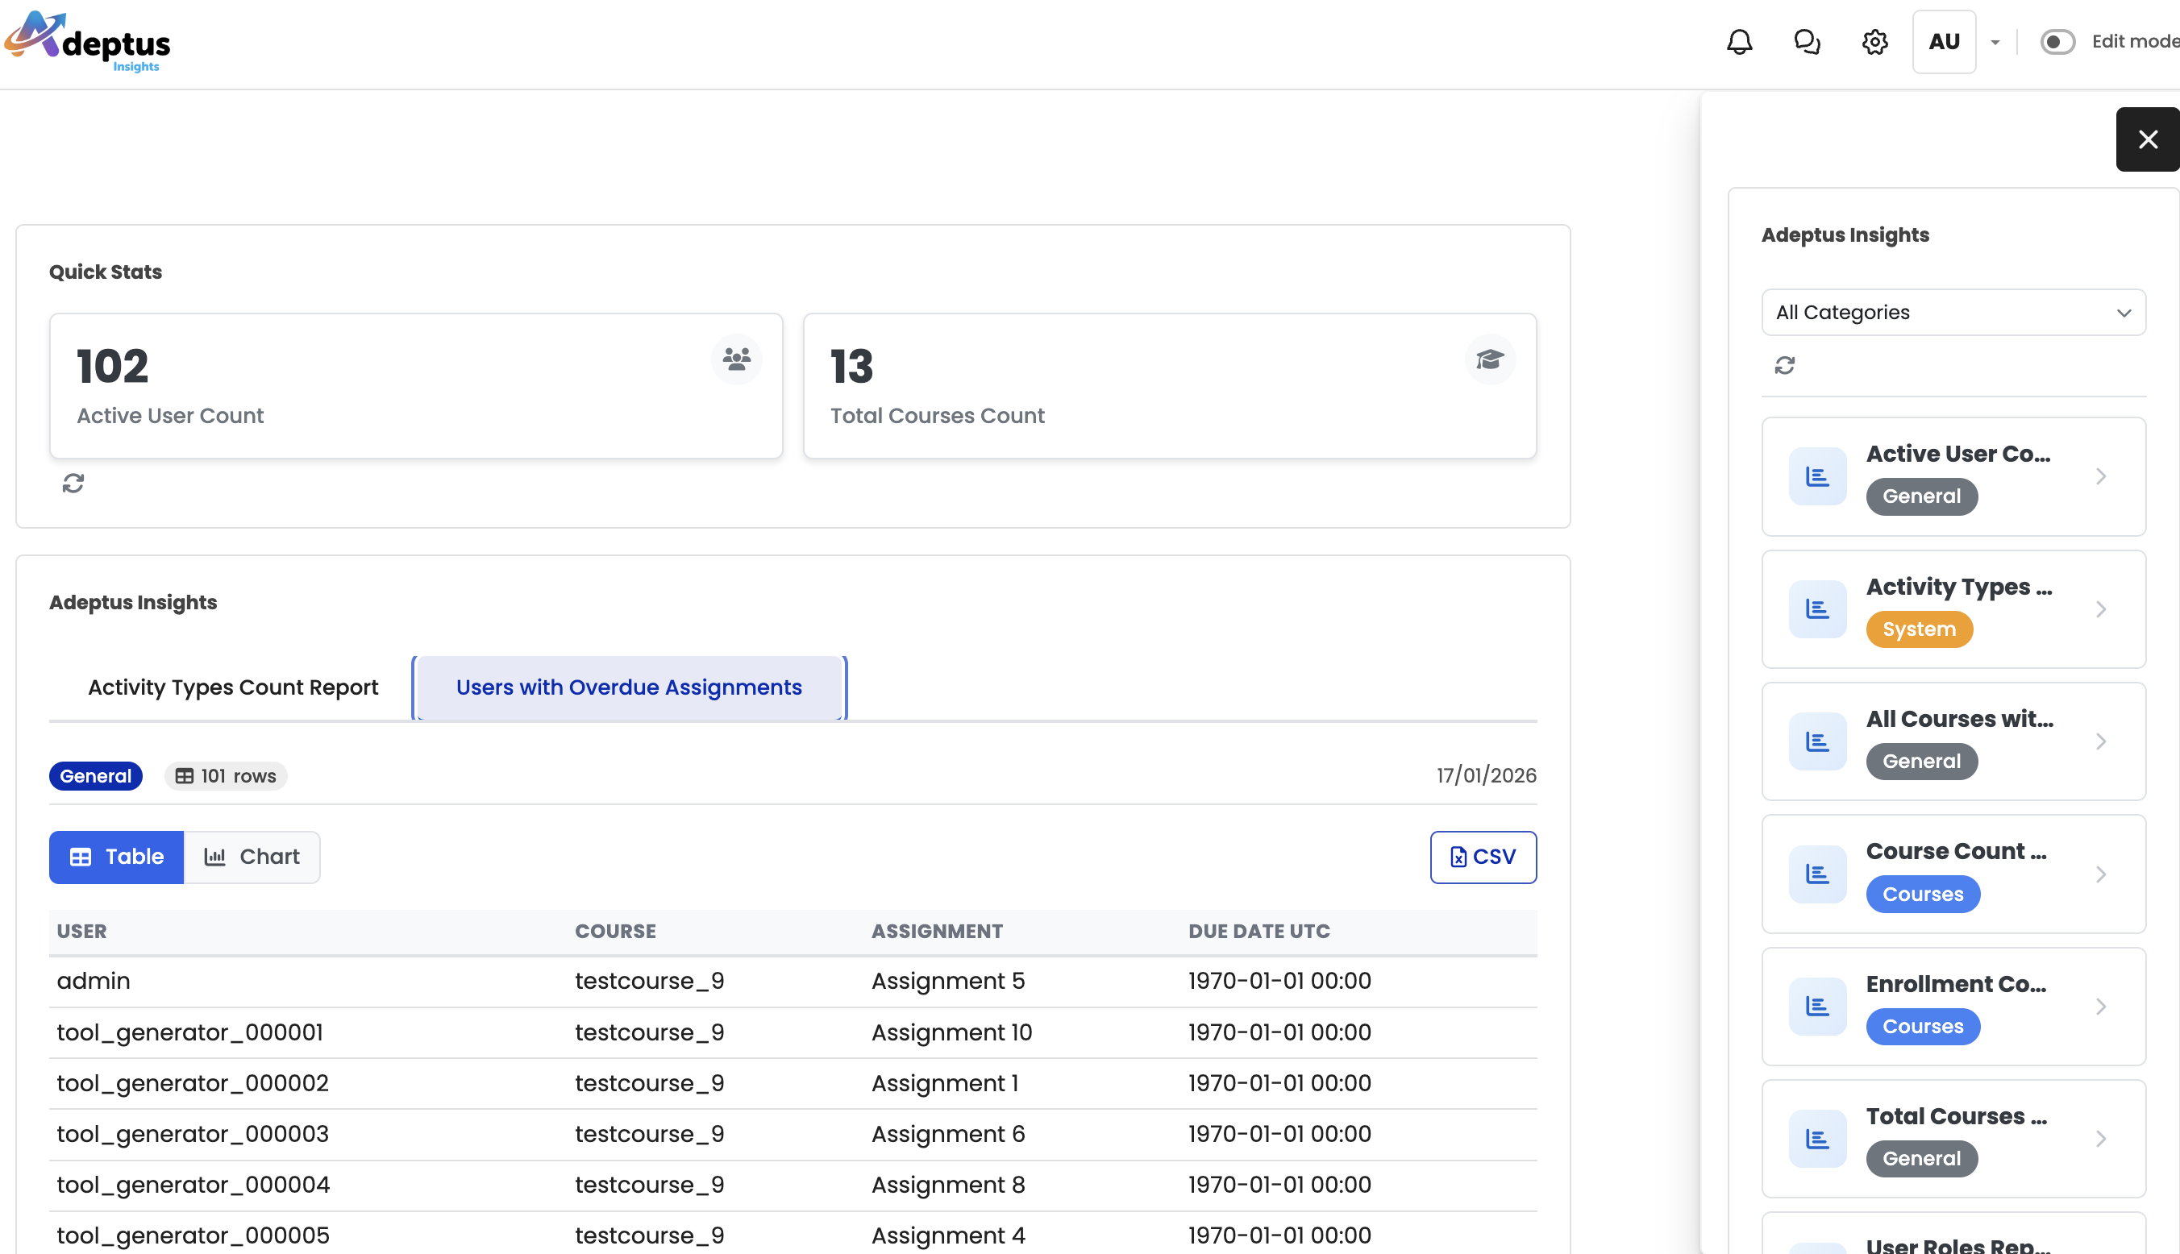The height and width of the screenshot is (1254, 2180).
Task: Click testcourse_9 in admin row
Action: click(x=650, y=981)
